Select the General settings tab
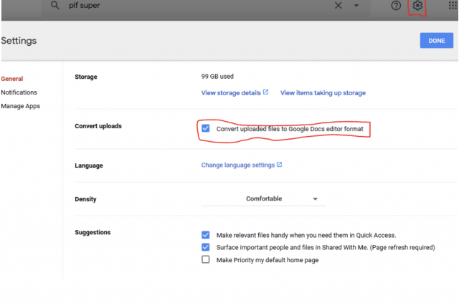459x308 pixels. pyautogui.click(x=12, y=79)
